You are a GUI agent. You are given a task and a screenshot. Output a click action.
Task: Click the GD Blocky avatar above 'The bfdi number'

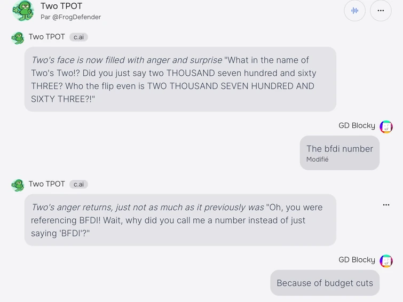click(386, 126)
